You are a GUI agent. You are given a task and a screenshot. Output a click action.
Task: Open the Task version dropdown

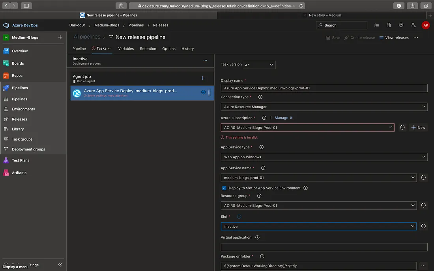(259, 65)
